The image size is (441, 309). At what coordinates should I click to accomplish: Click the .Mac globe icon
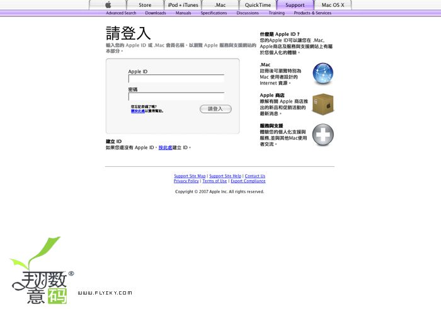[x=323, y=74]
